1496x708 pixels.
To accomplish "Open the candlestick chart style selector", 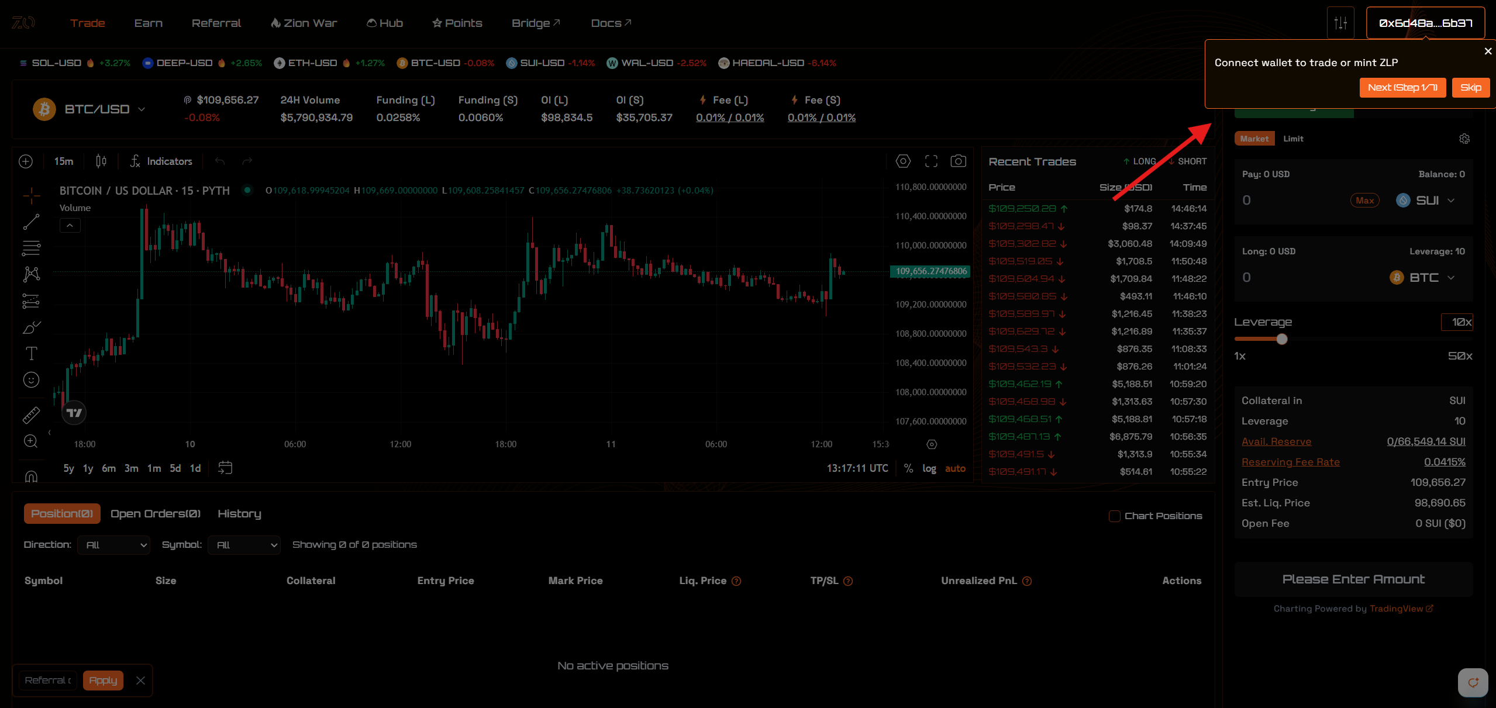I will [101, 161].
